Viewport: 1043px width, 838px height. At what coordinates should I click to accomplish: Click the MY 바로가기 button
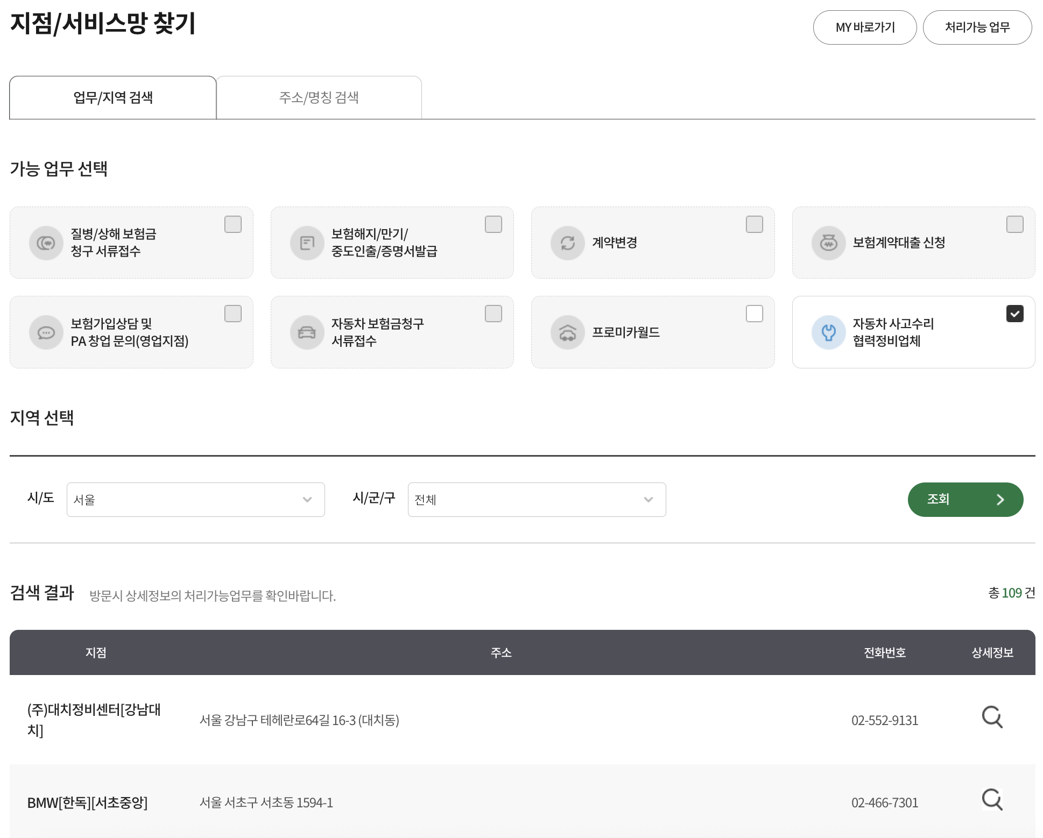[864, 27]
